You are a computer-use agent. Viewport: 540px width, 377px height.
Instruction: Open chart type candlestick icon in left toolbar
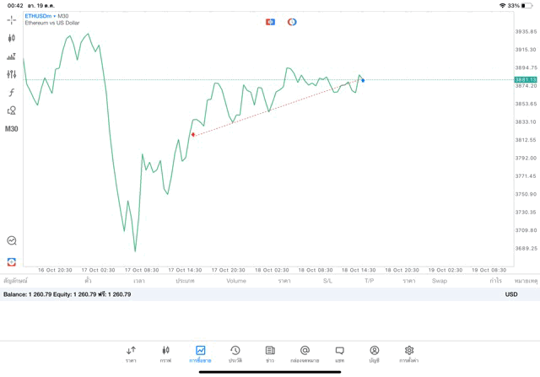(x=12, y=38)
